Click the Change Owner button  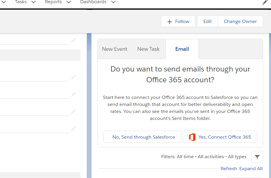click(x=240, y=21)
